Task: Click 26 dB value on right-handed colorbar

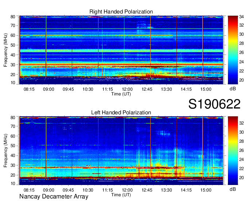Action: click(x=241, y=52)
